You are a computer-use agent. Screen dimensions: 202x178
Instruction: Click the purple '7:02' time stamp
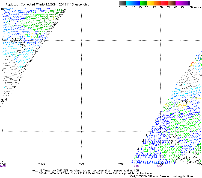136,166
